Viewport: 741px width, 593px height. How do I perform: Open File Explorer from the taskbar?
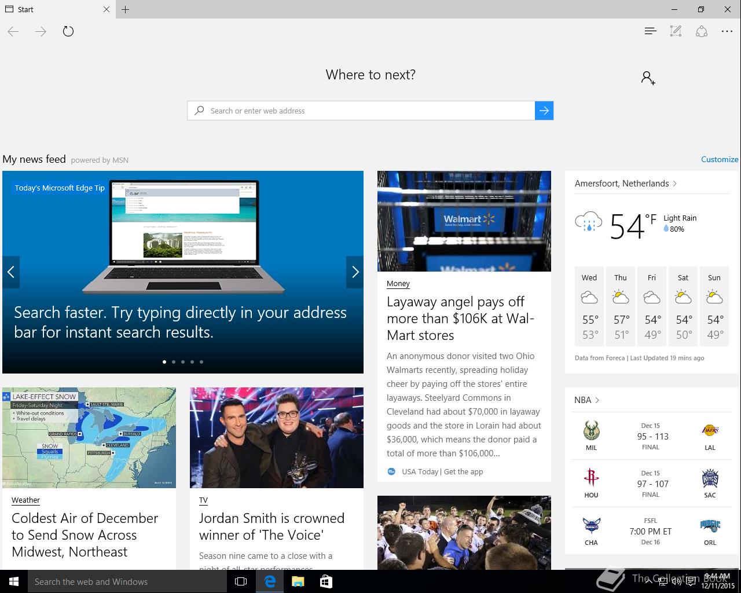click(x=298, y=581)
